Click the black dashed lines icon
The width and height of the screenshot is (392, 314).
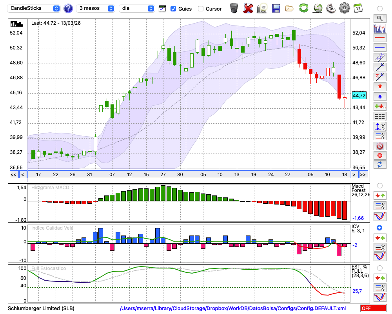click(380, 117)
